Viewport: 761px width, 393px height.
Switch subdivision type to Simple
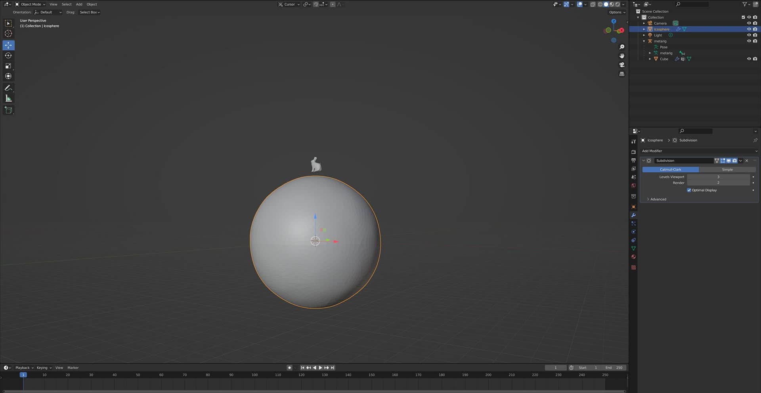[x=727, y=170]
